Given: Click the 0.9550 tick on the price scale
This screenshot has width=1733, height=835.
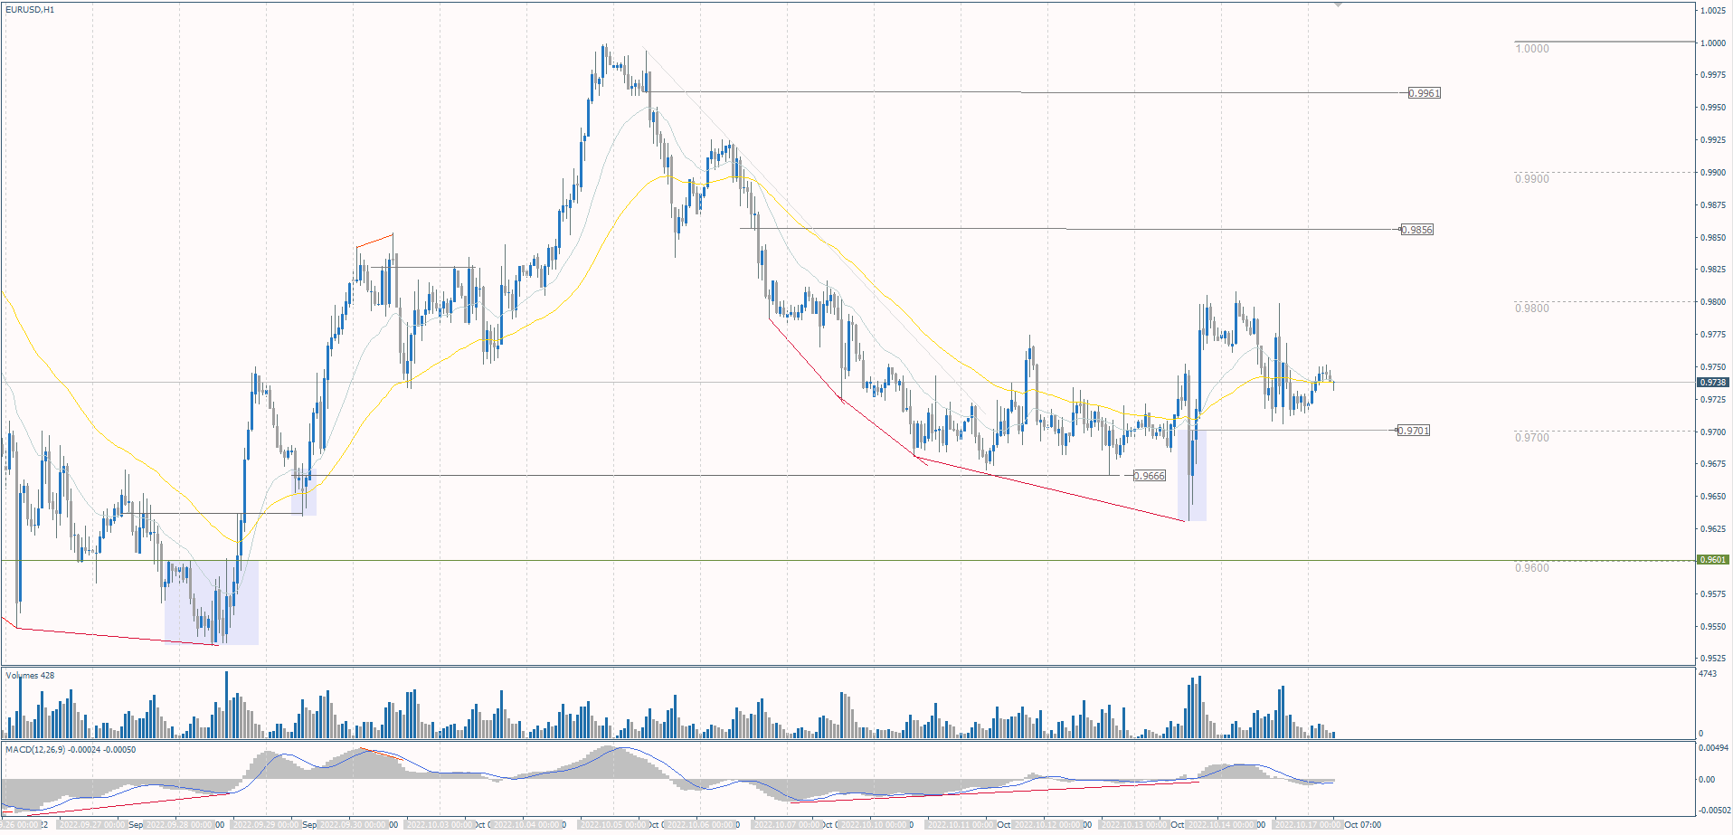Looking at the screenshot, I should click(x=1713, y=627).
